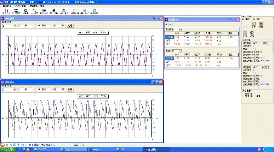Viewport: 274px width, 152px height.
Task: Open first channel number dropdown in data report
Action: (180, 29)
